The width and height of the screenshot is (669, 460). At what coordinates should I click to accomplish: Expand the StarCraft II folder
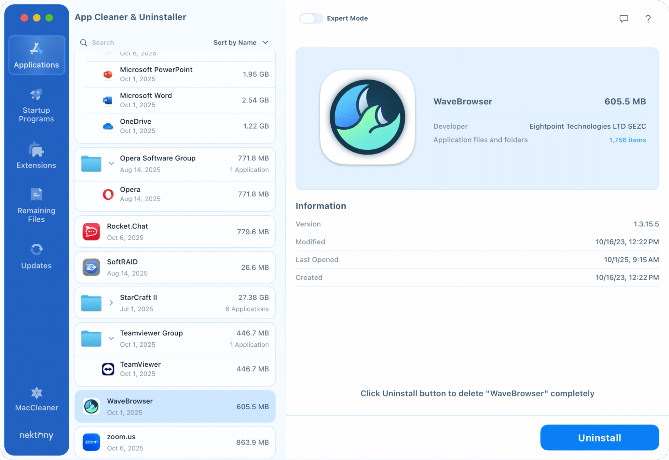click(111, 303)
